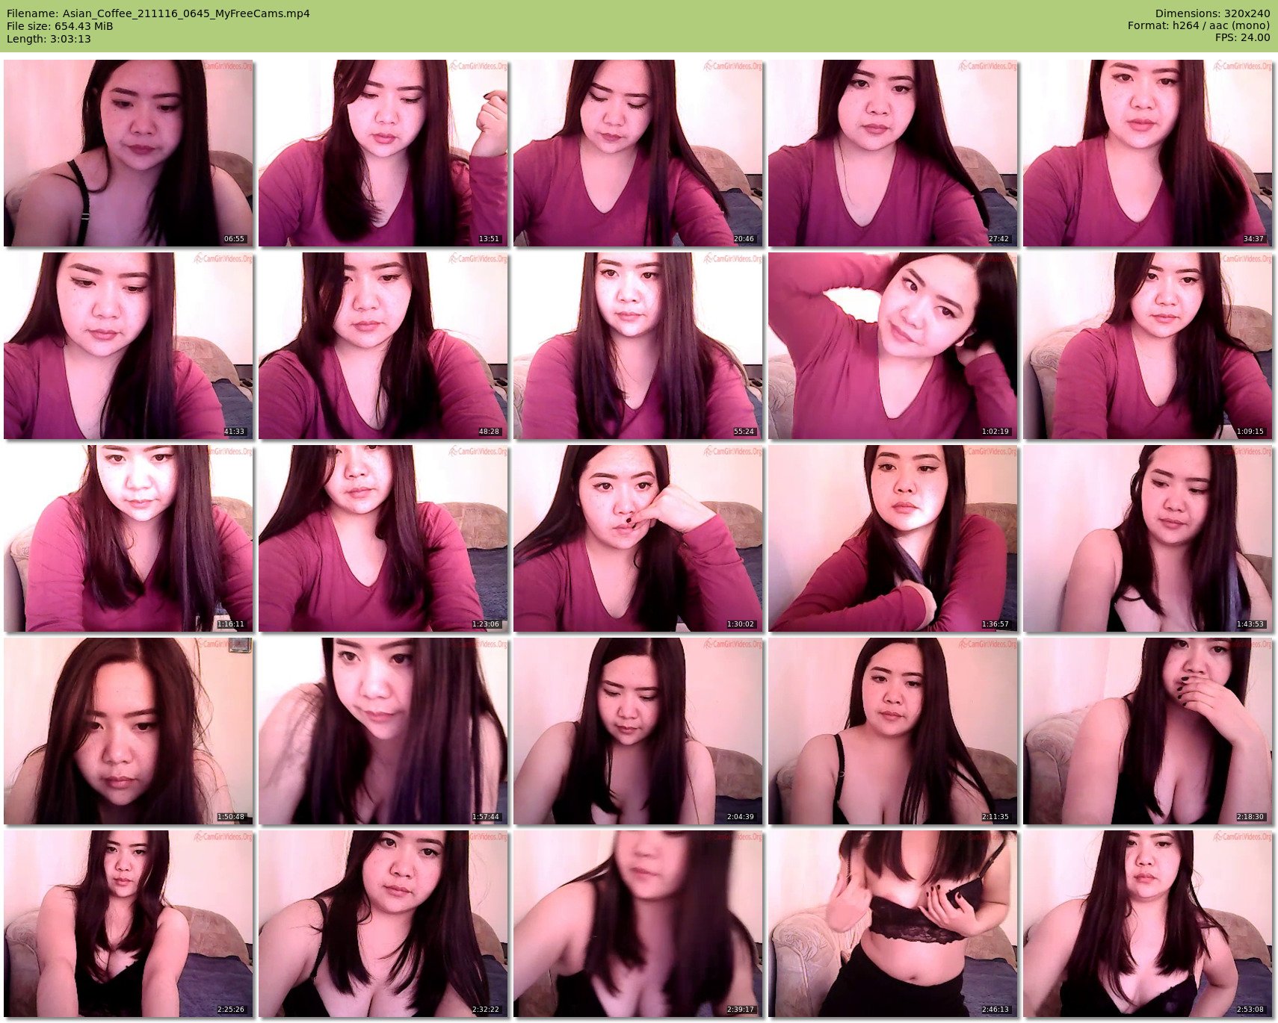This screenshot has width=1278, height=1023.
Task: Click the 1:43:53 video frame
Action: [x=1148, y=538]
